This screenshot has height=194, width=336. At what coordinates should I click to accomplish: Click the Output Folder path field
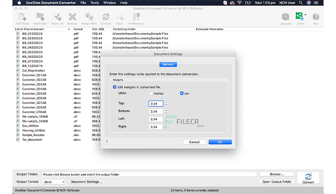pos(149,174)
